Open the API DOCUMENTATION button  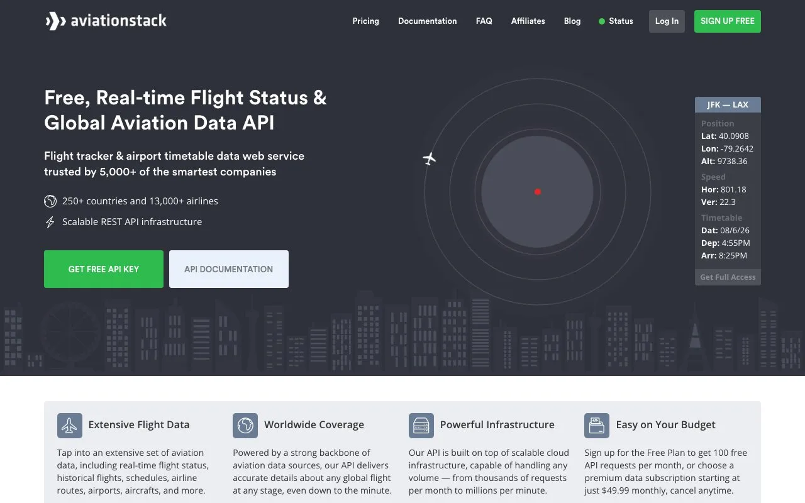tap(229, 269)
